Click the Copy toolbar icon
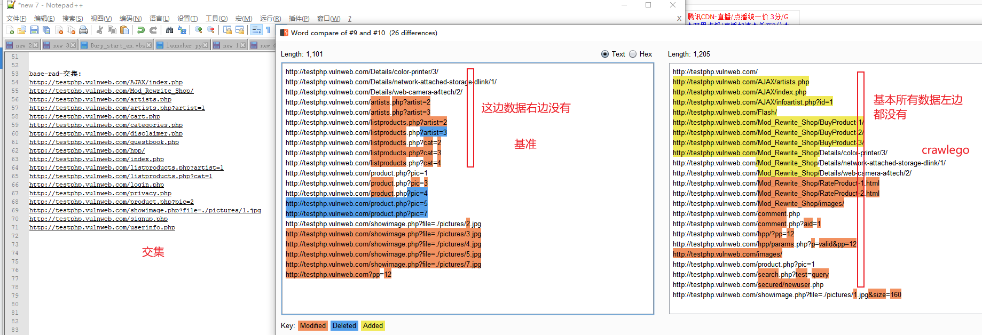The width and height of the screenshot is (982, 335). 112,30
